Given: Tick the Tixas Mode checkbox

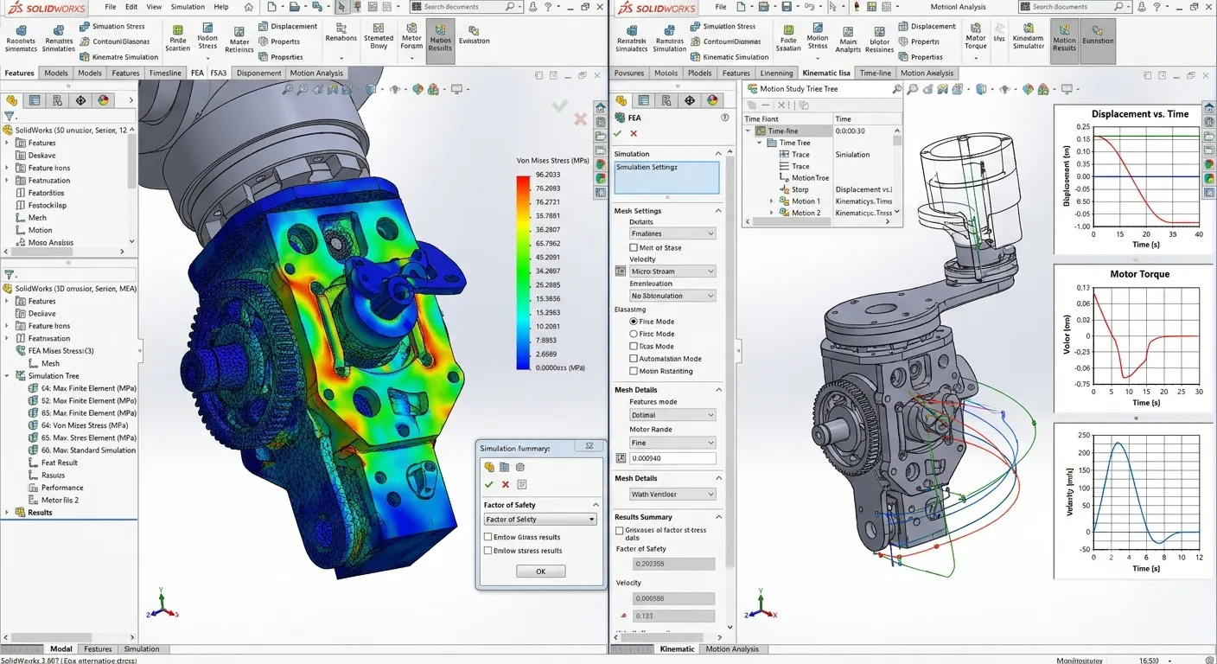Looking at the screenshot, I should (634, 346).
